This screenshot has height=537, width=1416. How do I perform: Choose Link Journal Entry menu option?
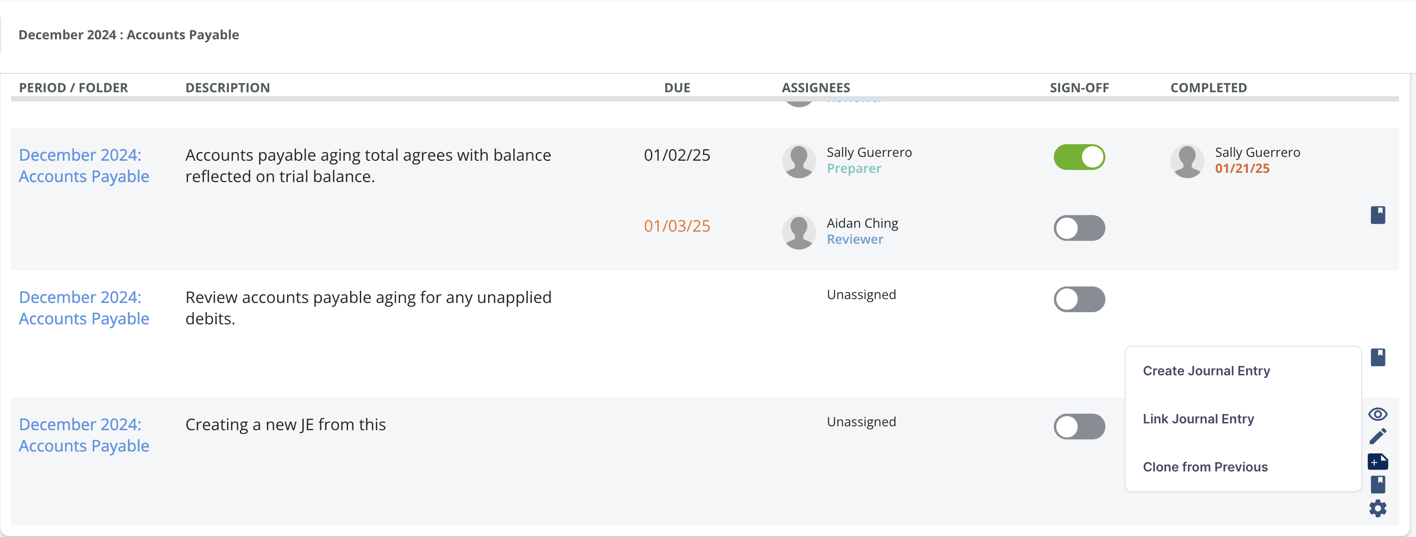click(1198, 419)
